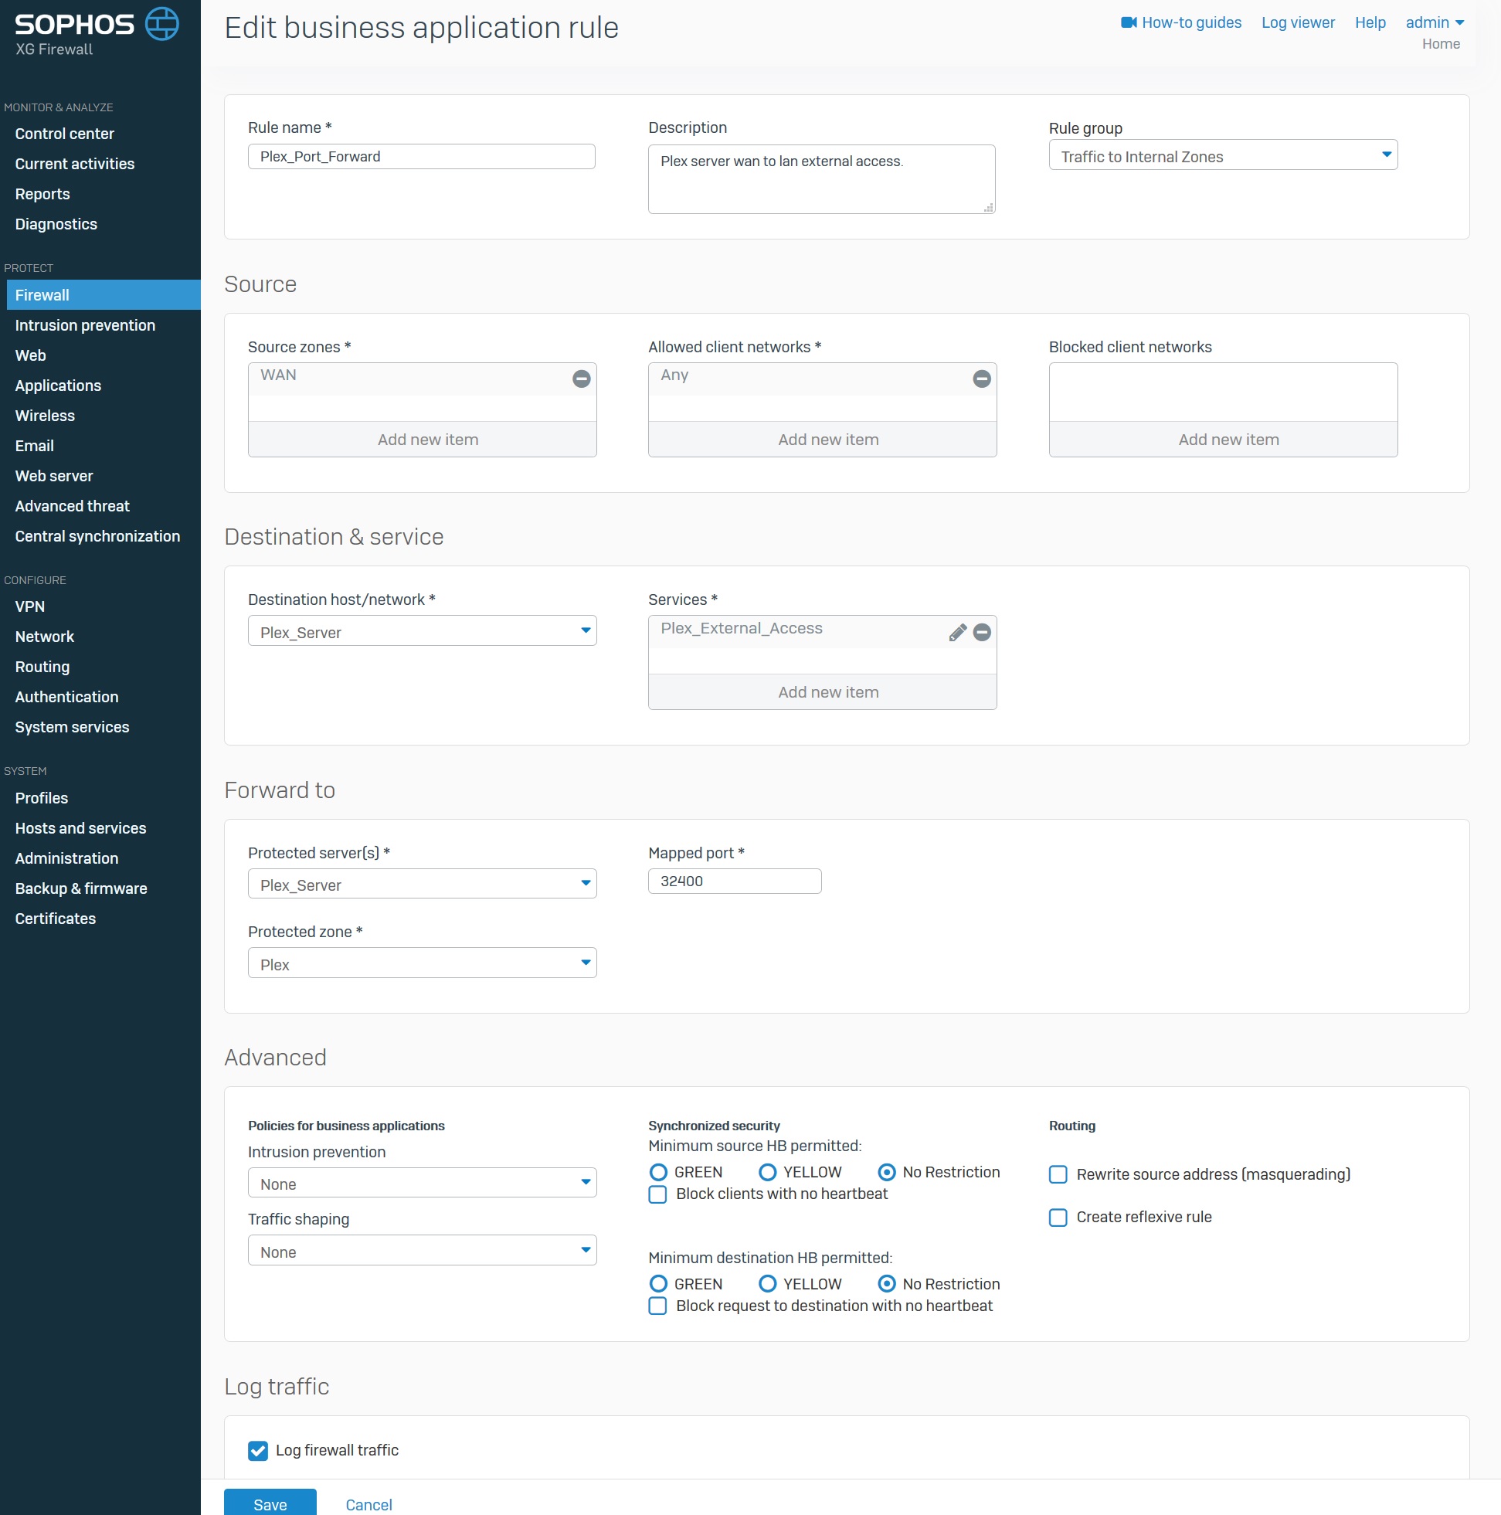This screenshot has width=1501, height=1515.
Task: Open the admin user menu arrow
Action: (x=1459, y=22)
